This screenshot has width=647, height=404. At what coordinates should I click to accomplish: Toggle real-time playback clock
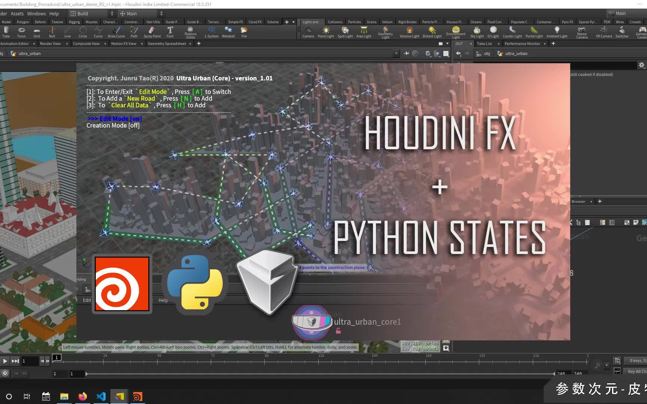pos(5,373)
